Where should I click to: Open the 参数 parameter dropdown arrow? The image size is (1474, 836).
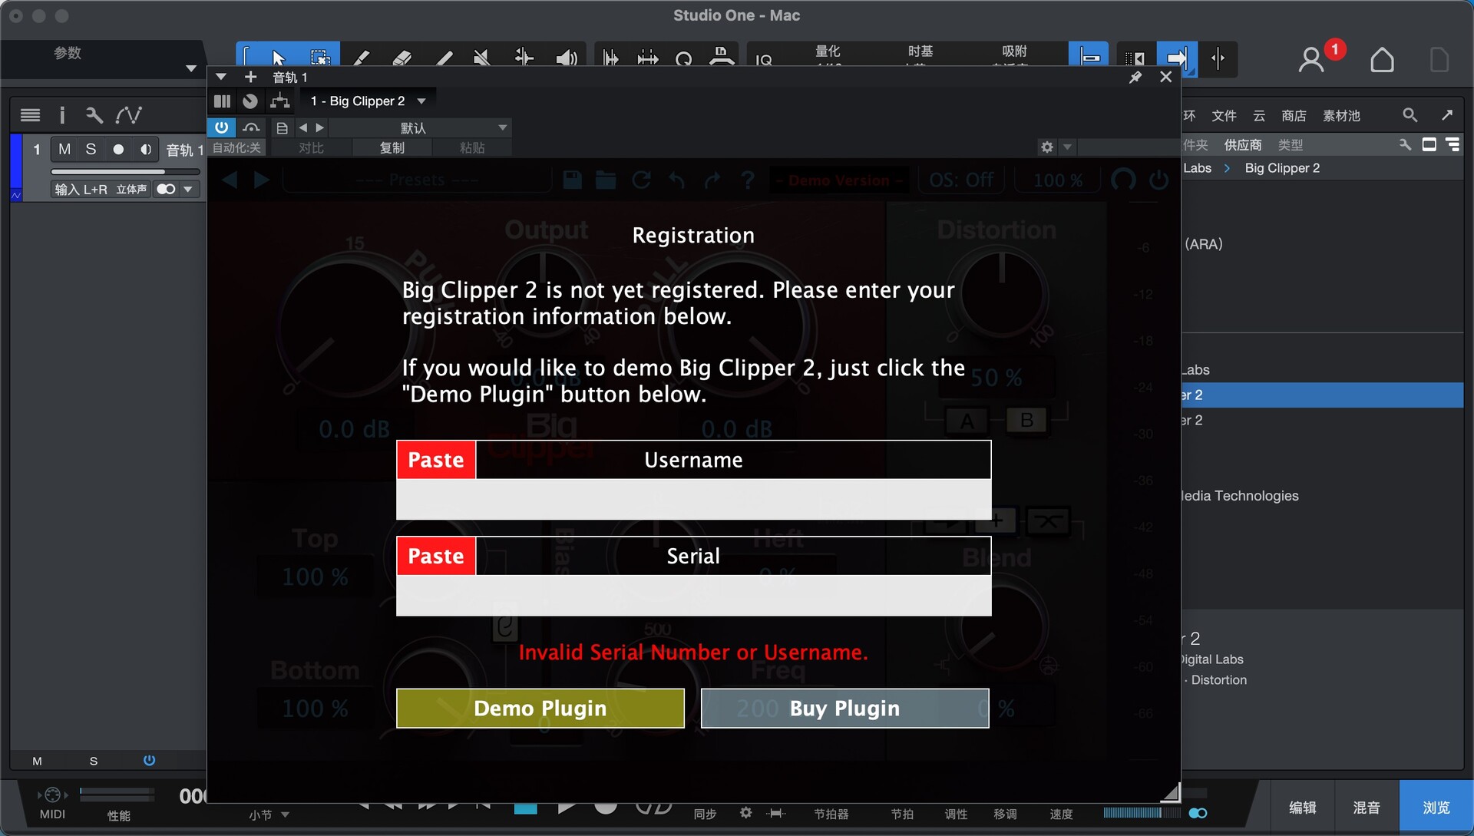click(x=191, y=68)
